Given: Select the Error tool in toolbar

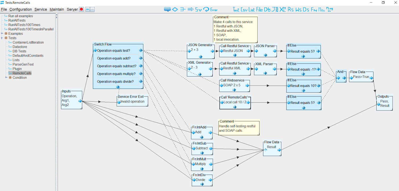Looking at the screenshot, I should pyautogui.click(x=214, y=10).
